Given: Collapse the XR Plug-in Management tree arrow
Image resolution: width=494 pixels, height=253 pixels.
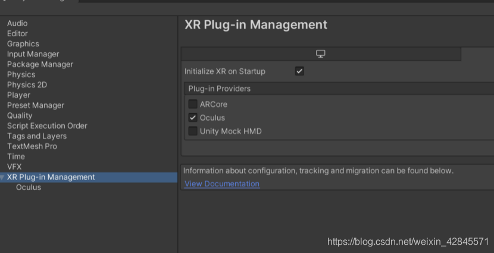Looking at the screenshot, I should 2,178.
